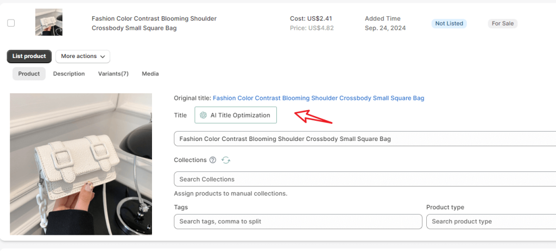Viewport: 556px width, 251px height.
Task: Select the Product tab
Action: (x=29, y=74)
